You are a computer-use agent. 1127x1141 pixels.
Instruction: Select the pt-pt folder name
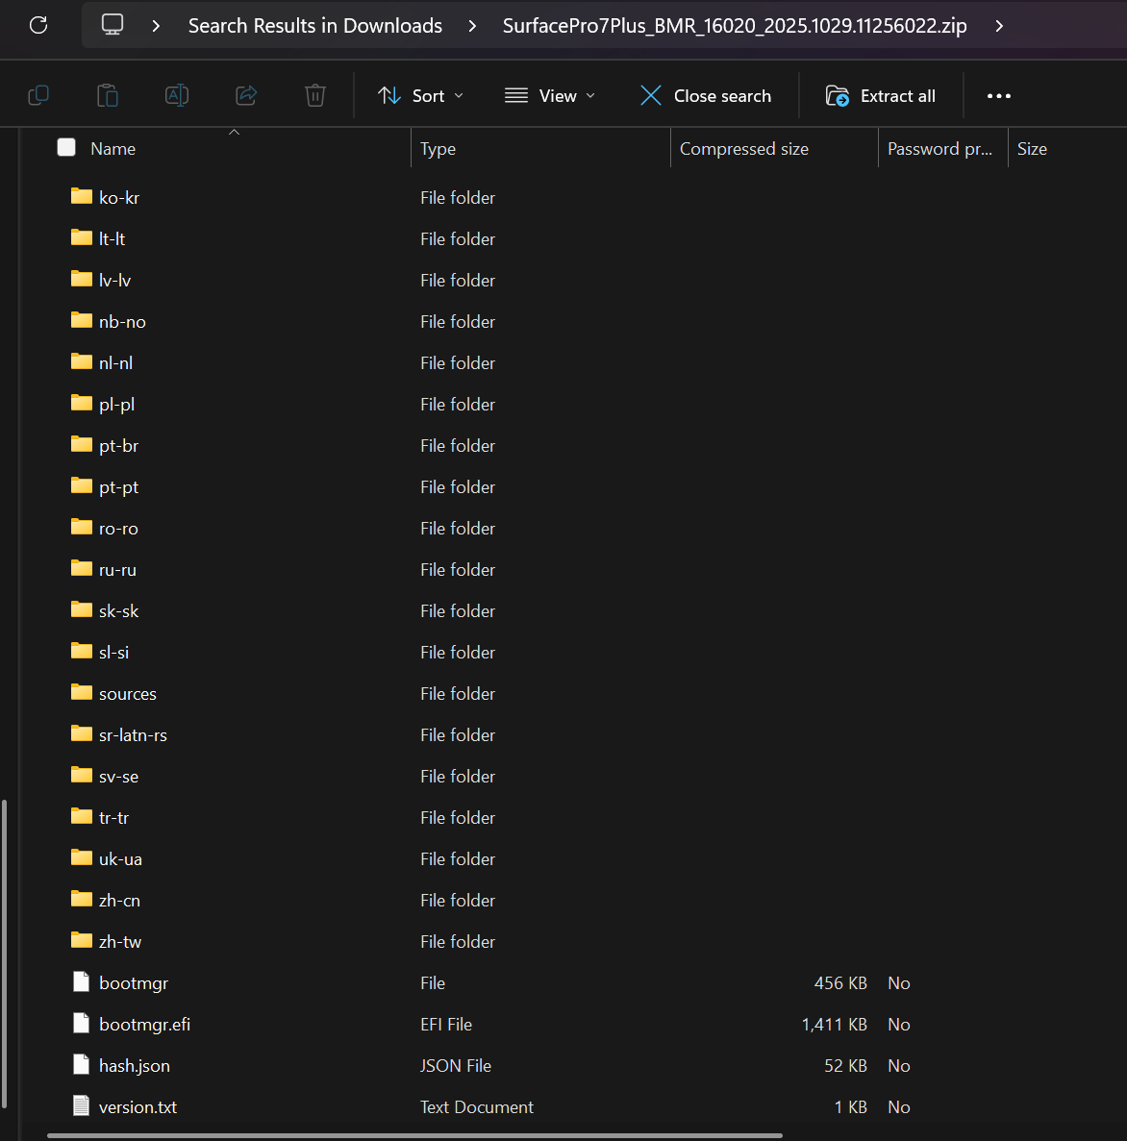(x=118, y=486)
